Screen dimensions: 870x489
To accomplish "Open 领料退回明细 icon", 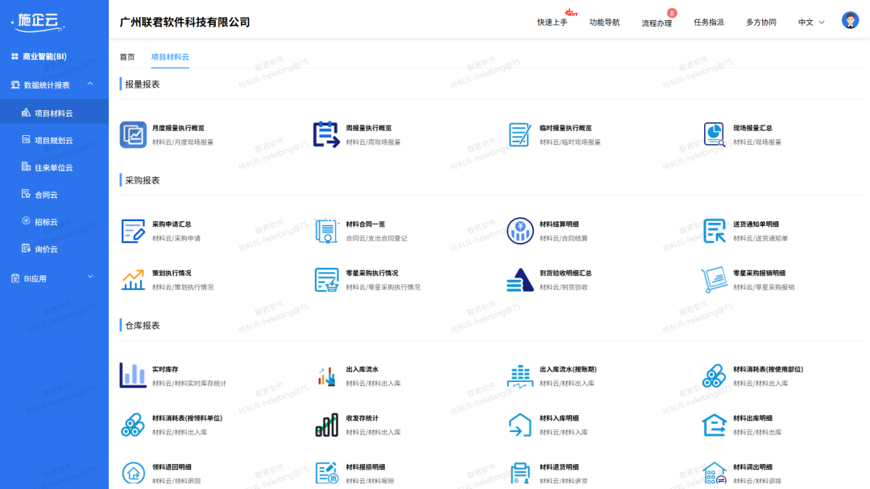I will click(x=133, y=474).
